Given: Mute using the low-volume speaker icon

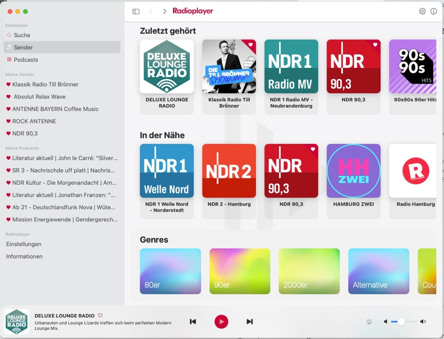Looking at the screenshot, I should click(x=385, y=322).
